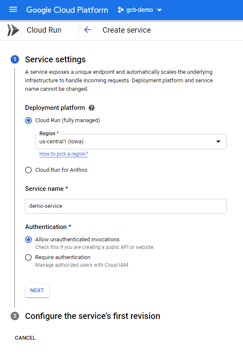Click the Cloud Run product logo icon
This screenshot has width=243, height=352.
click(x=13, y=30)
